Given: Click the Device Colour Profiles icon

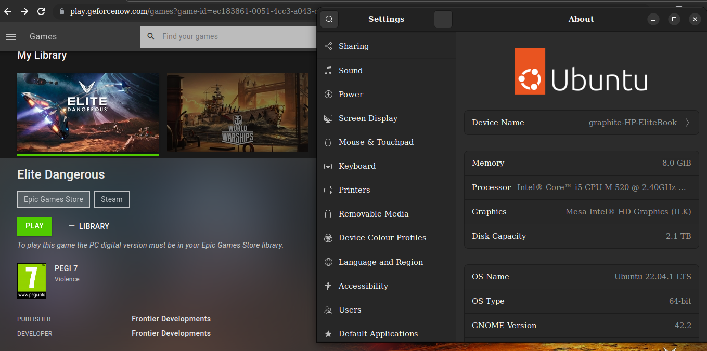Looking at the screenshot, I should tap(328, 238).
